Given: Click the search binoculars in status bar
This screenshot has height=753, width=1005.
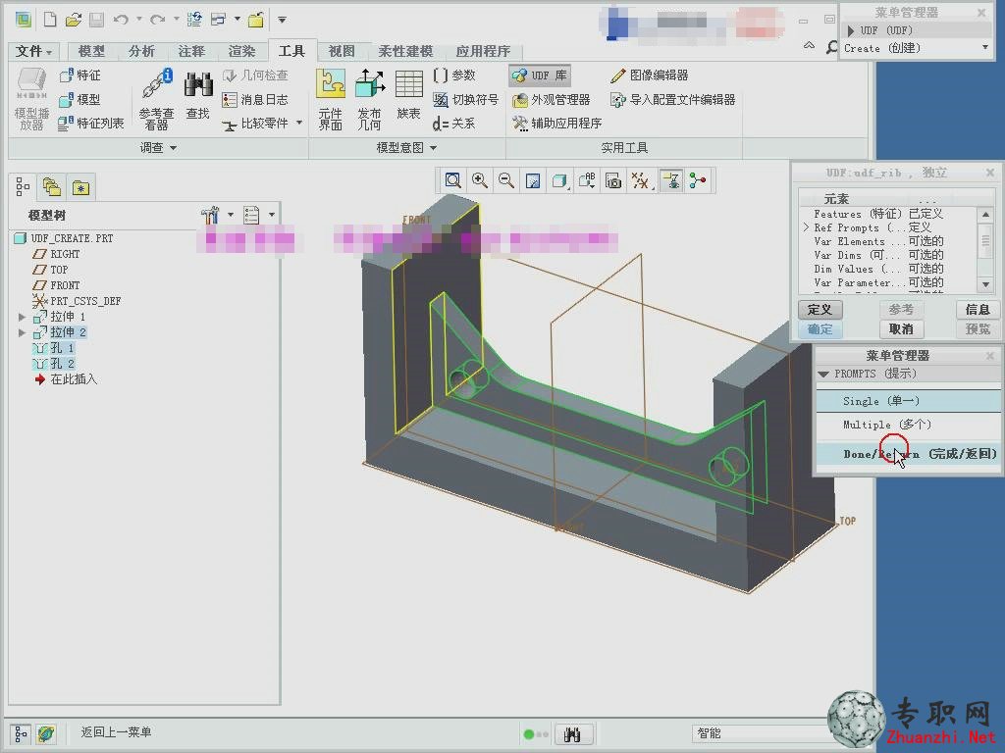Looking at the screenshot, I should tap(573, 733).
